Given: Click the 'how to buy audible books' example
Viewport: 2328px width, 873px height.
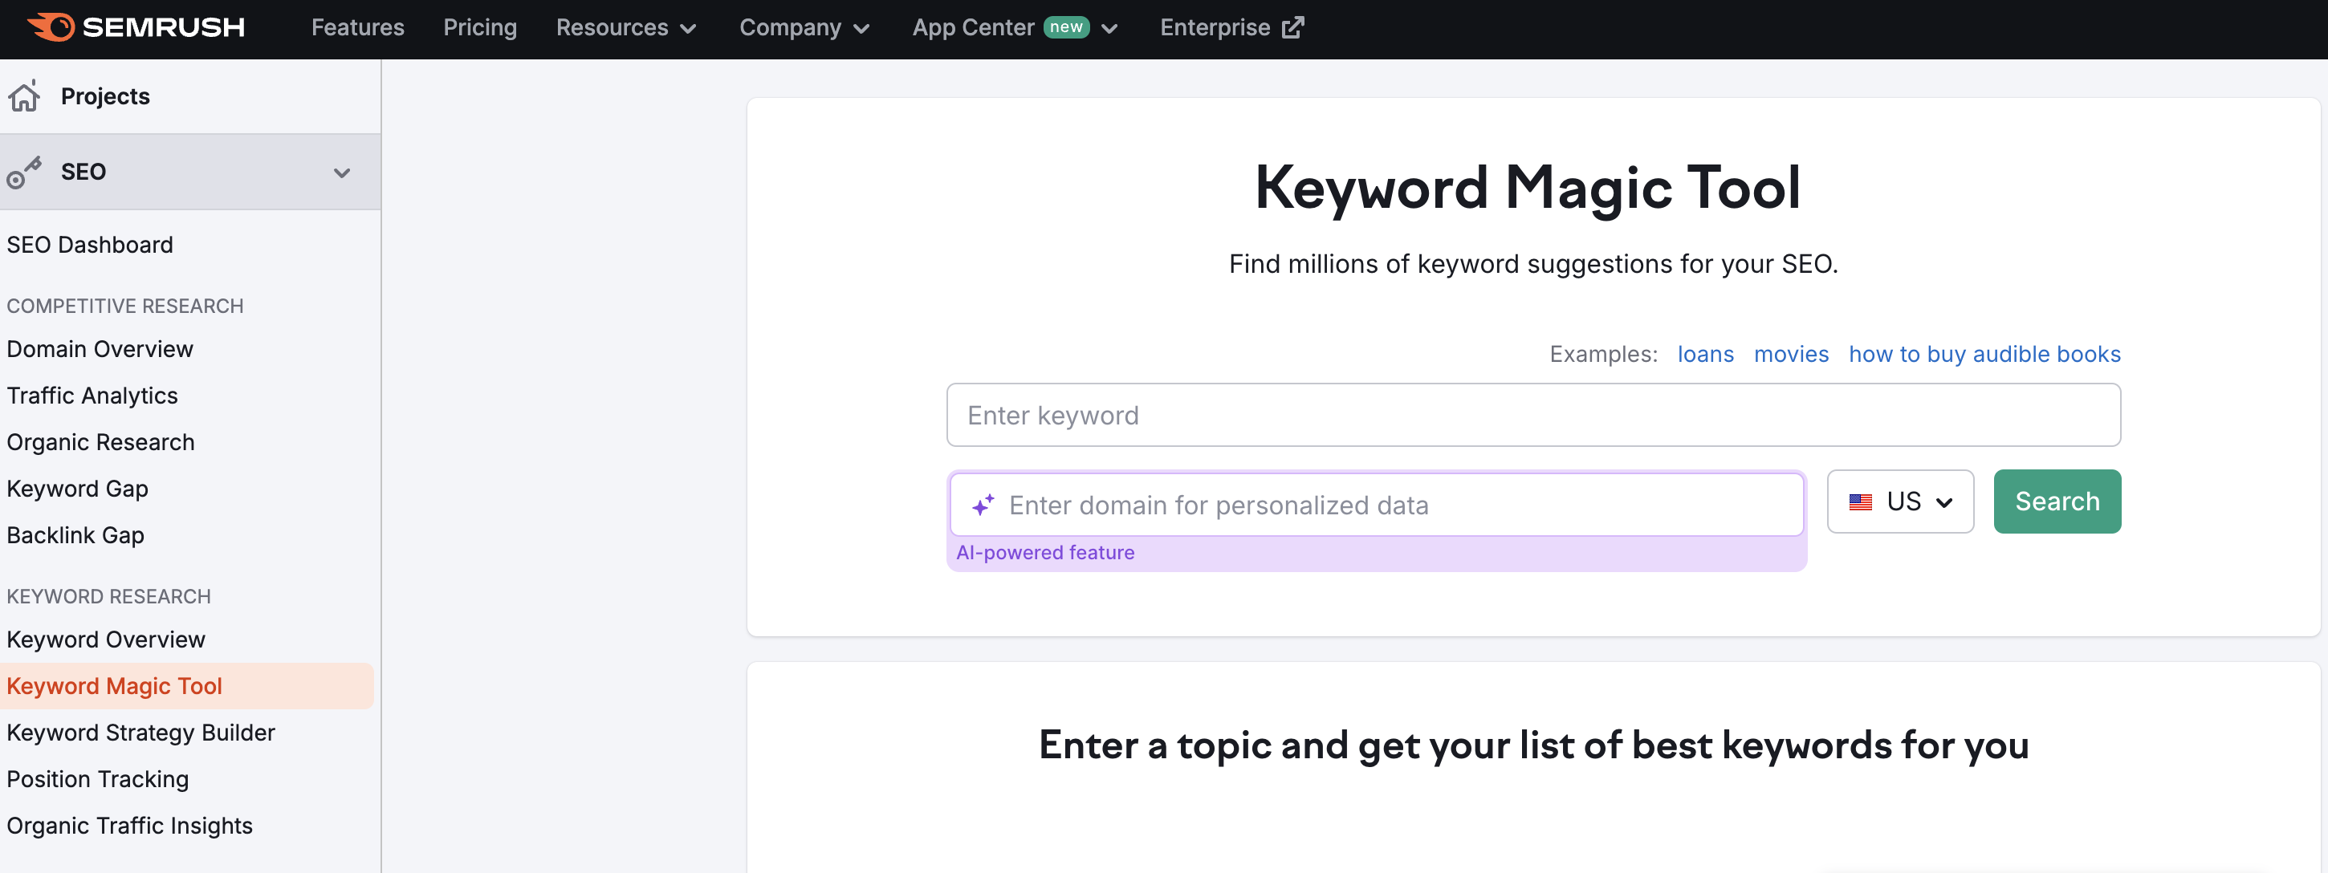Looking at the screenshot, I should coord(1984,355).
